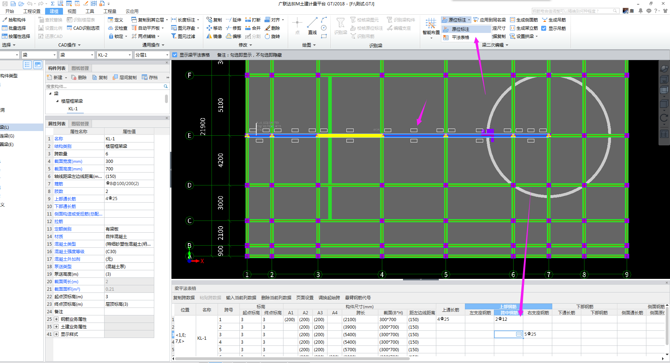Click 层间复制 in component list toolbar
The height and width of the screenshot is (363, 670).
coord(125,78)
